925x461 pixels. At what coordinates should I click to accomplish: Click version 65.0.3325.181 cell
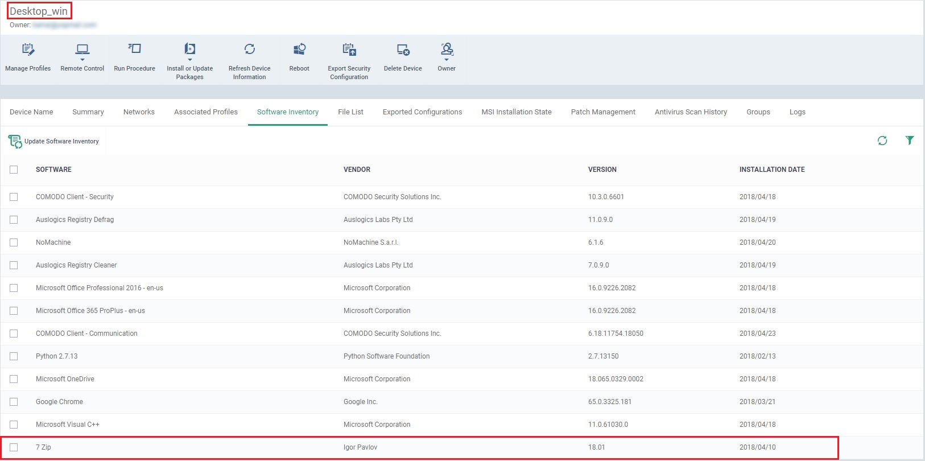click(x=610, y=402)
